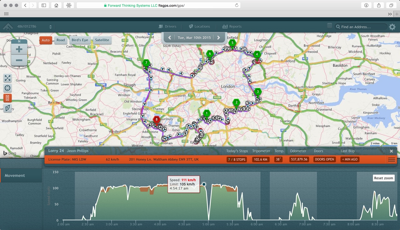Click the fit-to-view expand arrows map icon

(7, 78)
